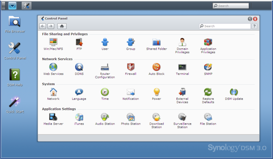Image resolution: width=273 pixels, height=159 pixels.
Task: Open Router Configuration settings
Action: (x=105, y=67)
